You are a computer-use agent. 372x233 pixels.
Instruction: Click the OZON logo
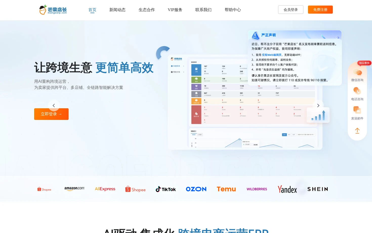(x=196, y=189)
